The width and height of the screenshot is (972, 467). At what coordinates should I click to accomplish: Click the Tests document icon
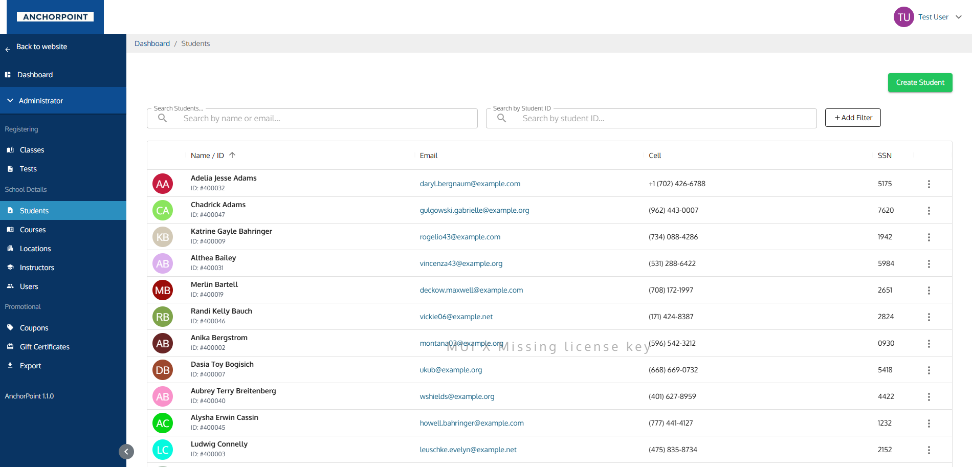[10, 169]
